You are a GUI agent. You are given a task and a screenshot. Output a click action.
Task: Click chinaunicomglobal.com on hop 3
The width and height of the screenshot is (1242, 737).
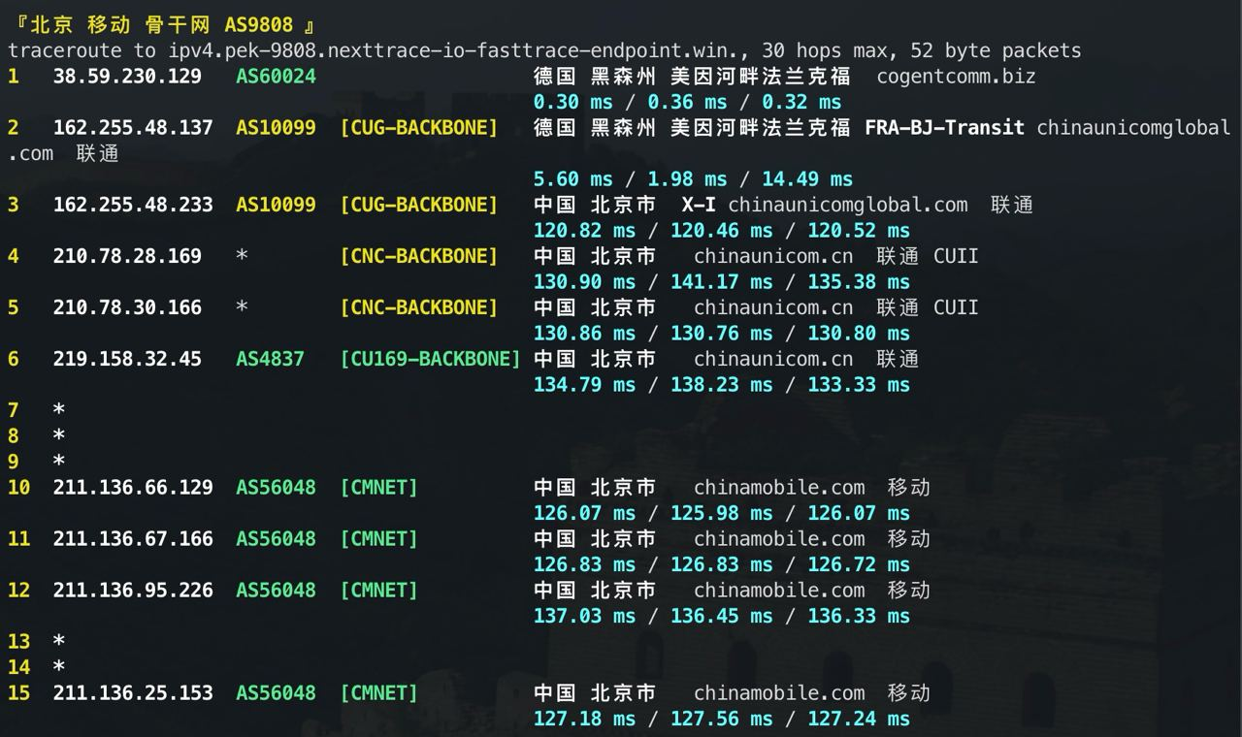(847, 205)
